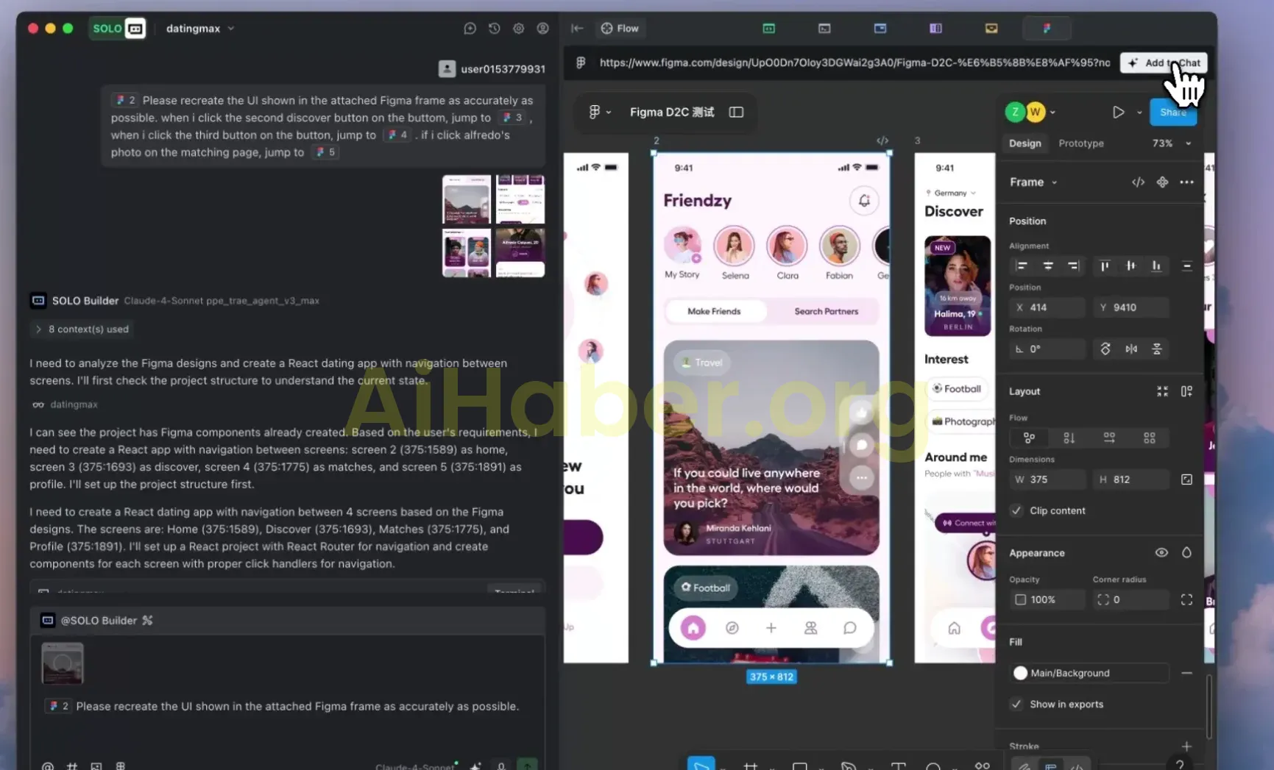Viewport: 1274px width, 770px height.
Task: Open the datingmax project dropdown
Action: [200, 29]
